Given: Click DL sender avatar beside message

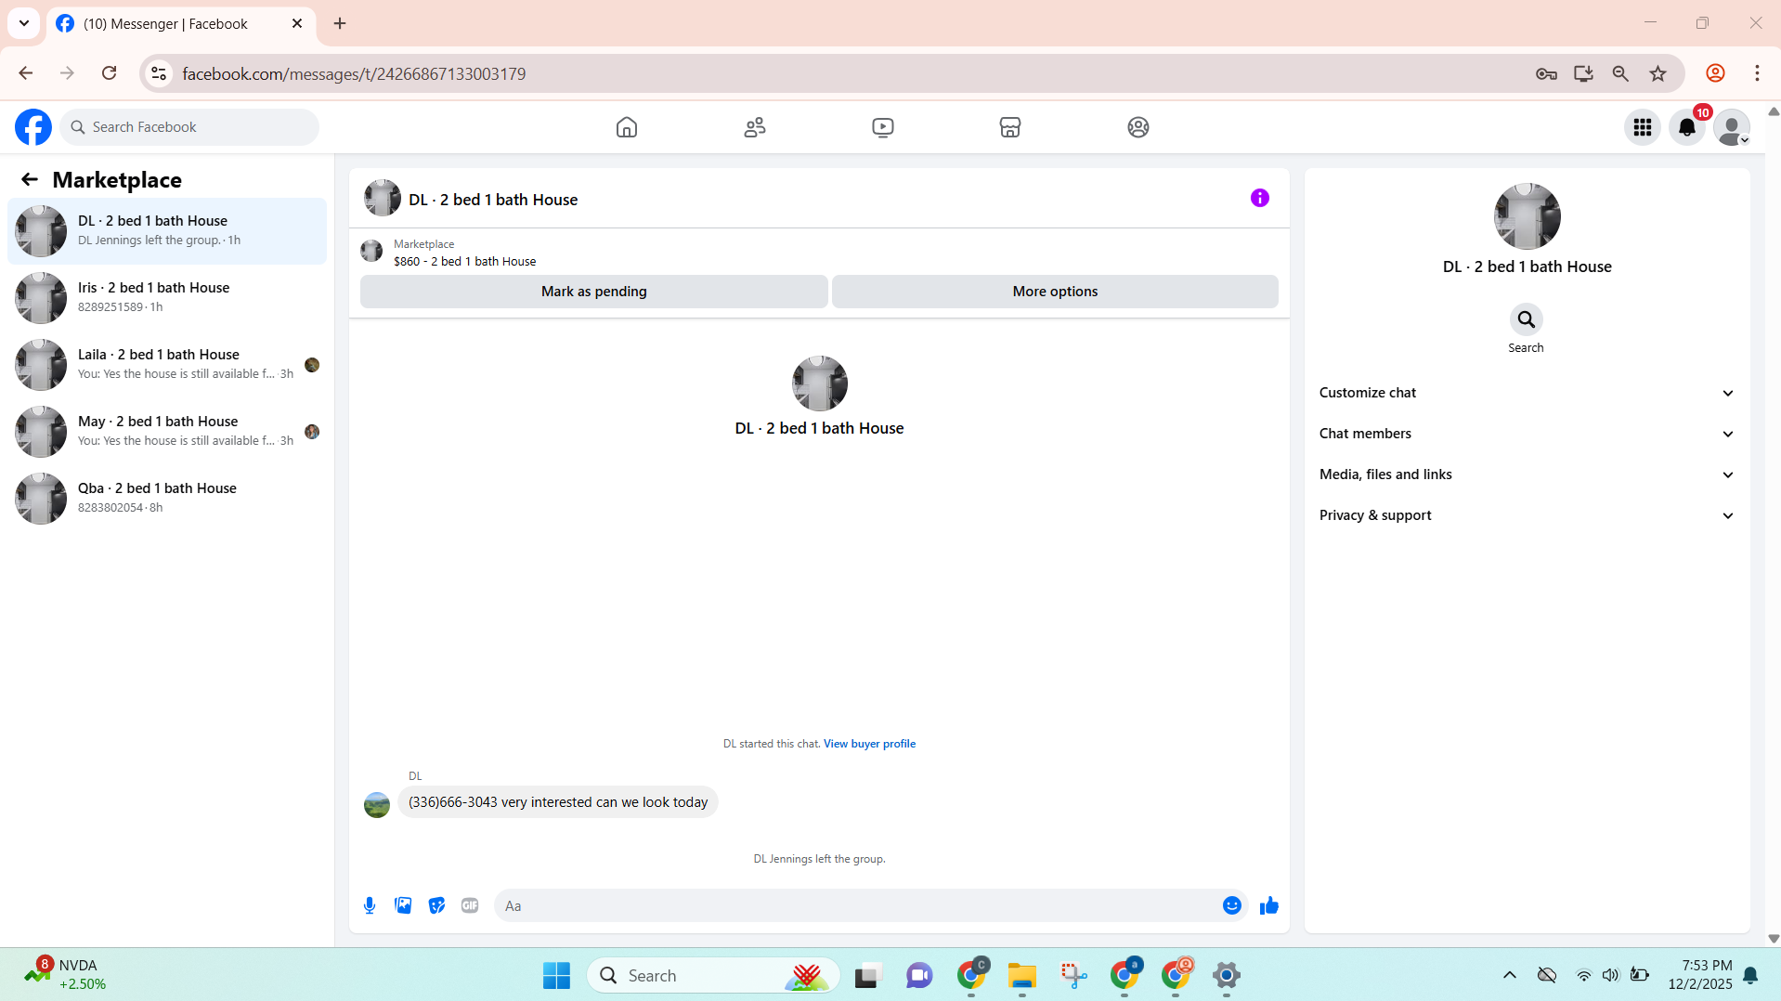Looking at the screenshot, I should click(x=377, y=805).
